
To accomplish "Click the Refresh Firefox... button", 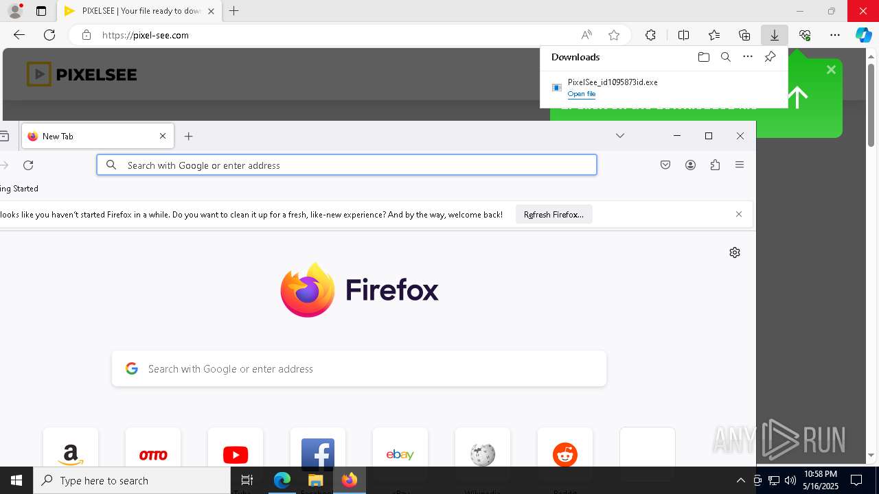I will pyautogui.click(x=553, y=215).
